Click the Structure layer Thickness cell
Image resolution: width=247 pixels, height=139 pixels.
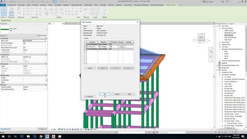pyautogui.click(x=113, y=47)
